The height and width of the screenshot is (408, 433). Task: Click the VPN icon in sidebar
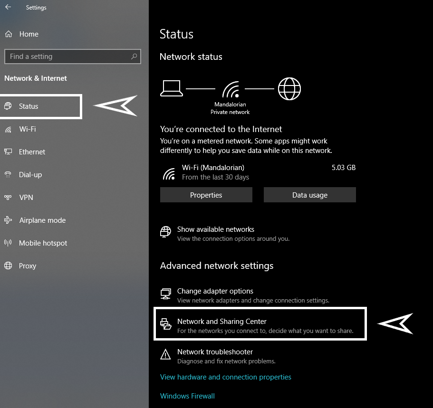click(8, 198)
